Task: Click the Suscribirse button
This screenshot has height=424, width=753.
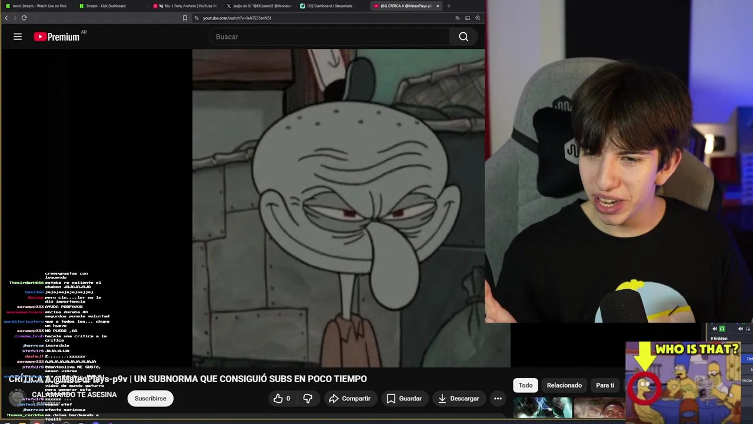Action: point(151,399)
